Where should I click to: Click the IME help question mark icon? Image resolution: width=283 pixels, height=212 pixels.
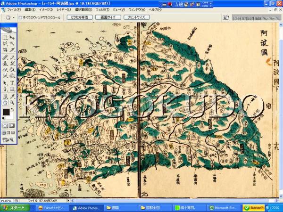tap(198, 4)
